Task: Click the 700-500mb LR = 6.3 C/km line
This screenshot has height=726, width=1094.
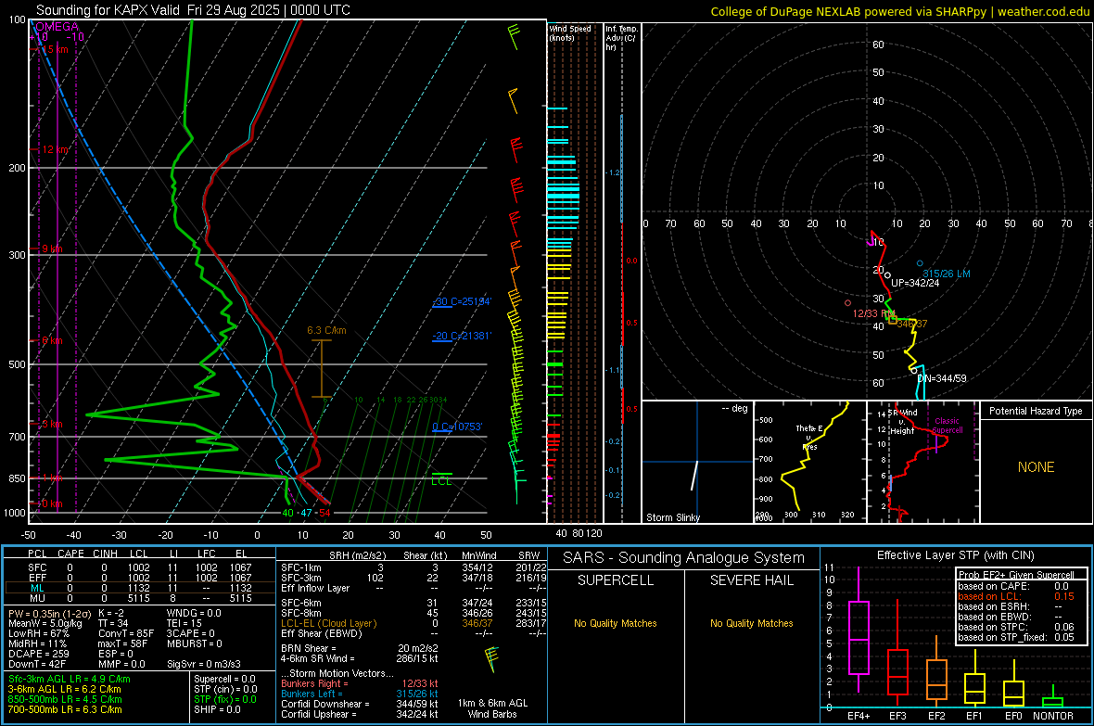Action: pos(65,709)
